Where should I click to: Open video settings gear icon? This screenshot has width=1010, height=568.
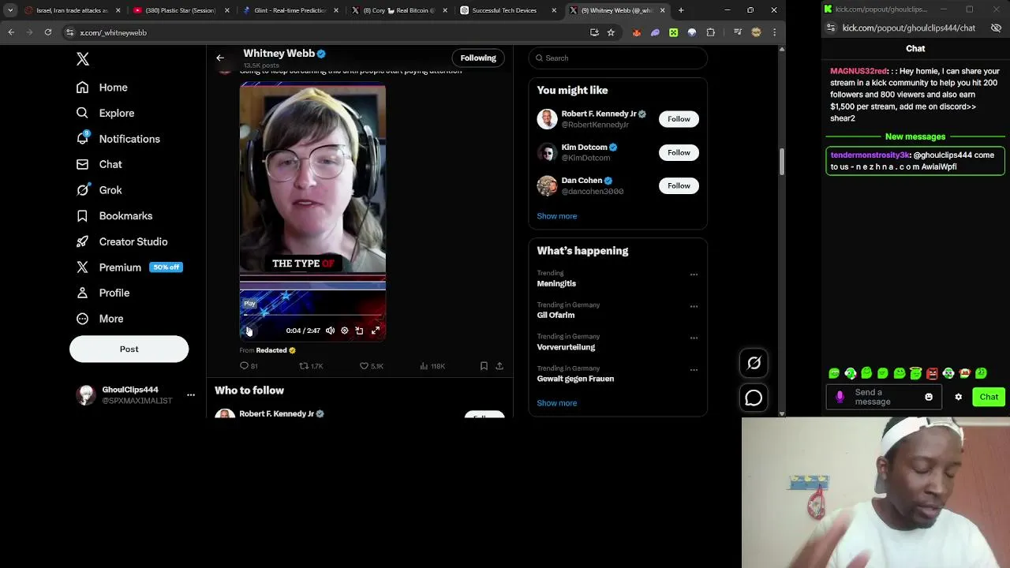tap(345, 331)
